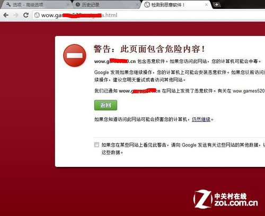265x216 pixels.
Task: Reload the page with the refresh icon
Action: (26, 15)
